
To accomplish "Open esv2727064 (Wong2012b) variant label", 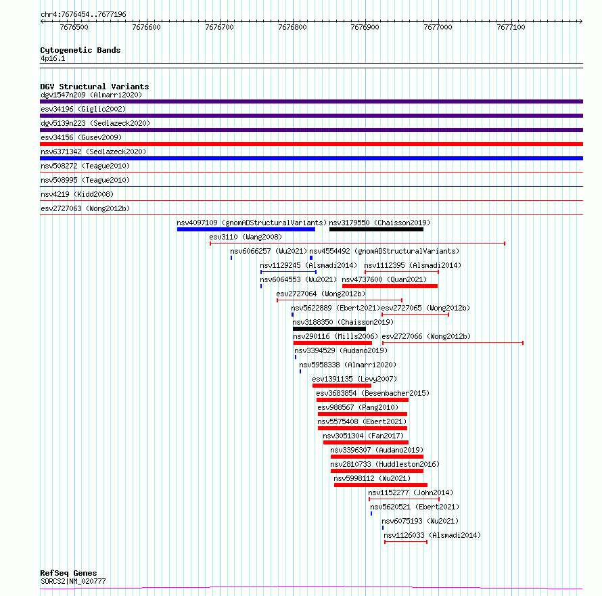I will (x=321, y=294).
